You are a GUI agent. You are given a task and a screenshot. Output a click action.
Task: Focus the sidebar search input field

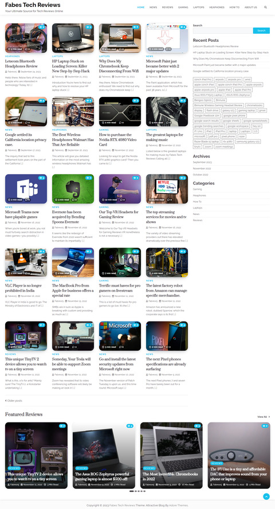point(223,30)
